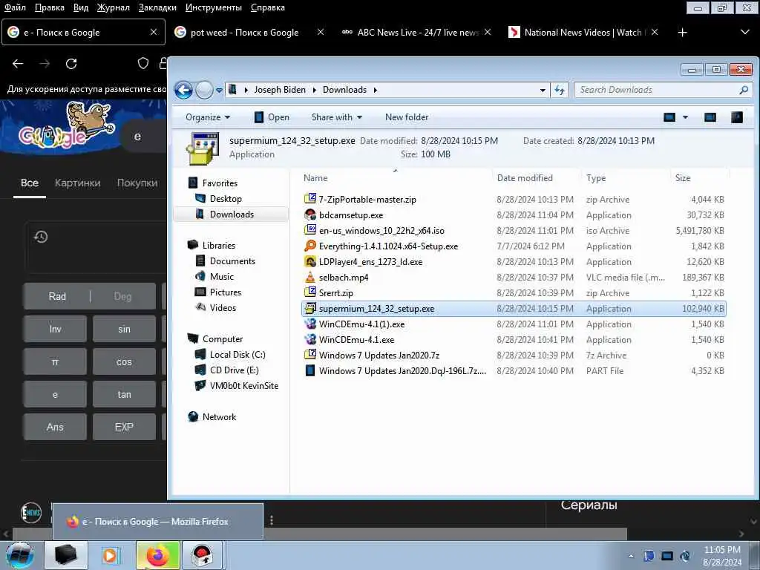Switch to the pot weed Google tab
The image size is (760, 570).
click(x=250, y=33)
